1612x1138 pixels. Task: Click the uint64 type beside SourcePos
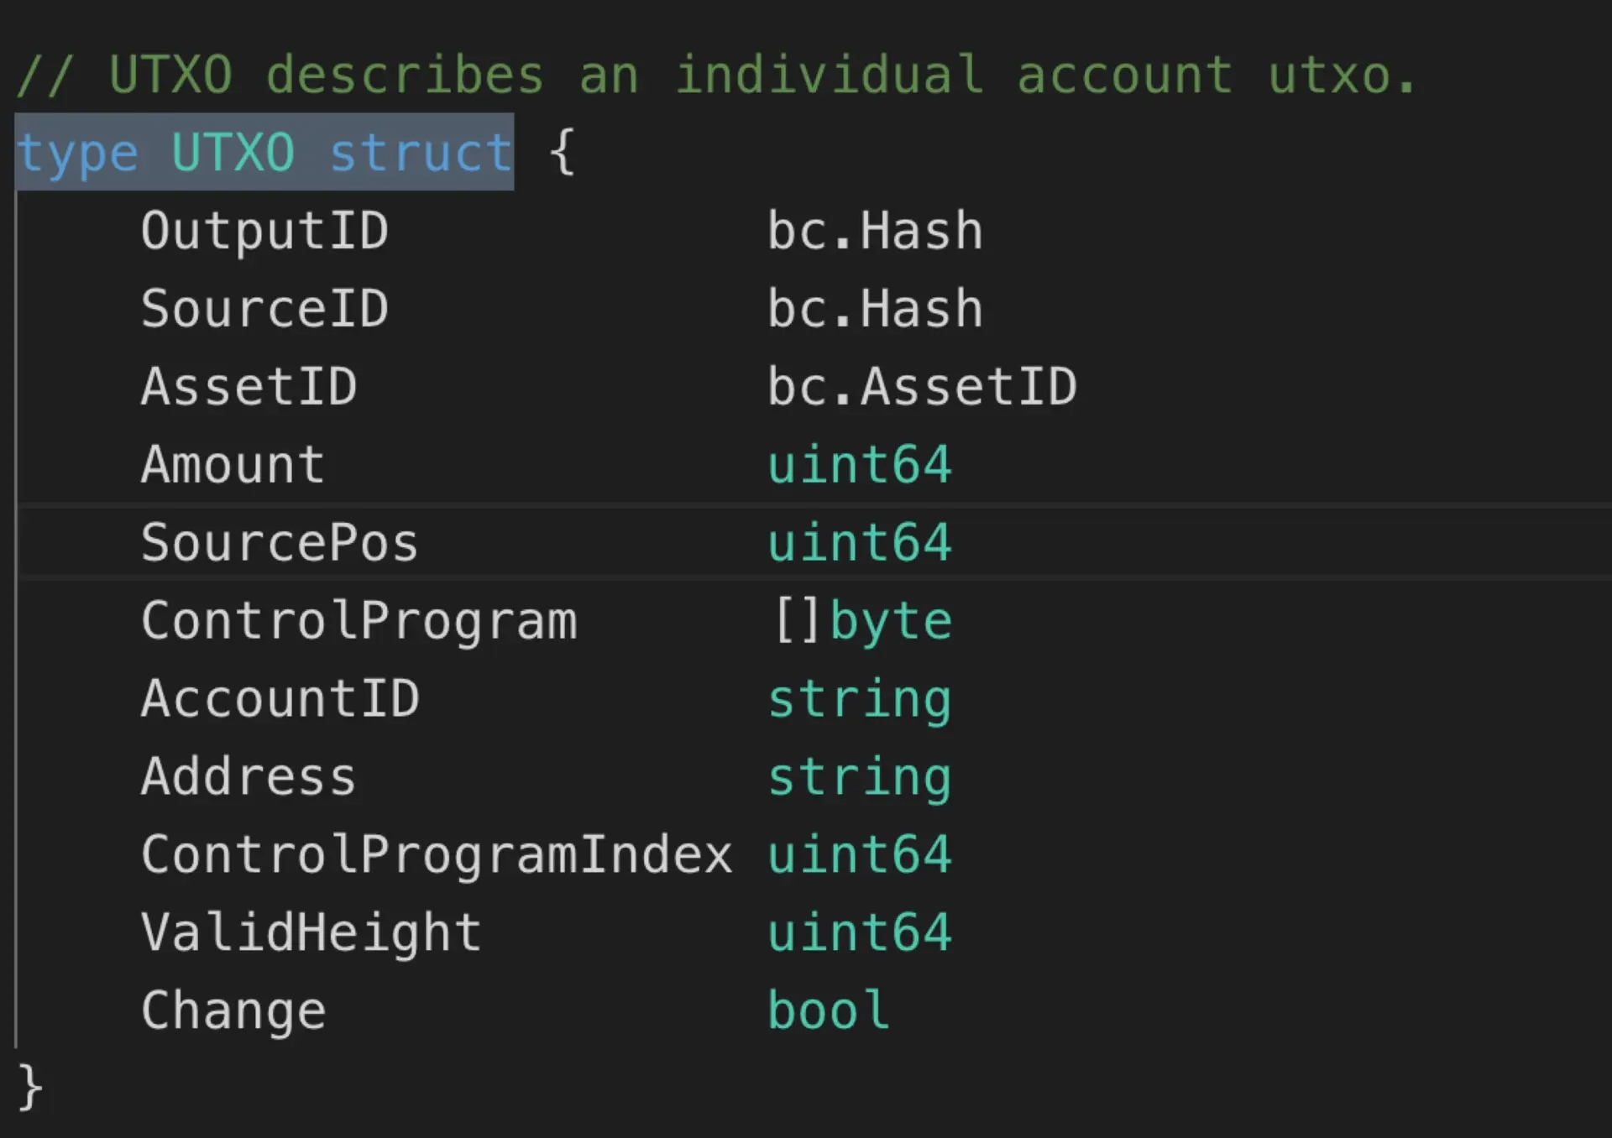859,543
